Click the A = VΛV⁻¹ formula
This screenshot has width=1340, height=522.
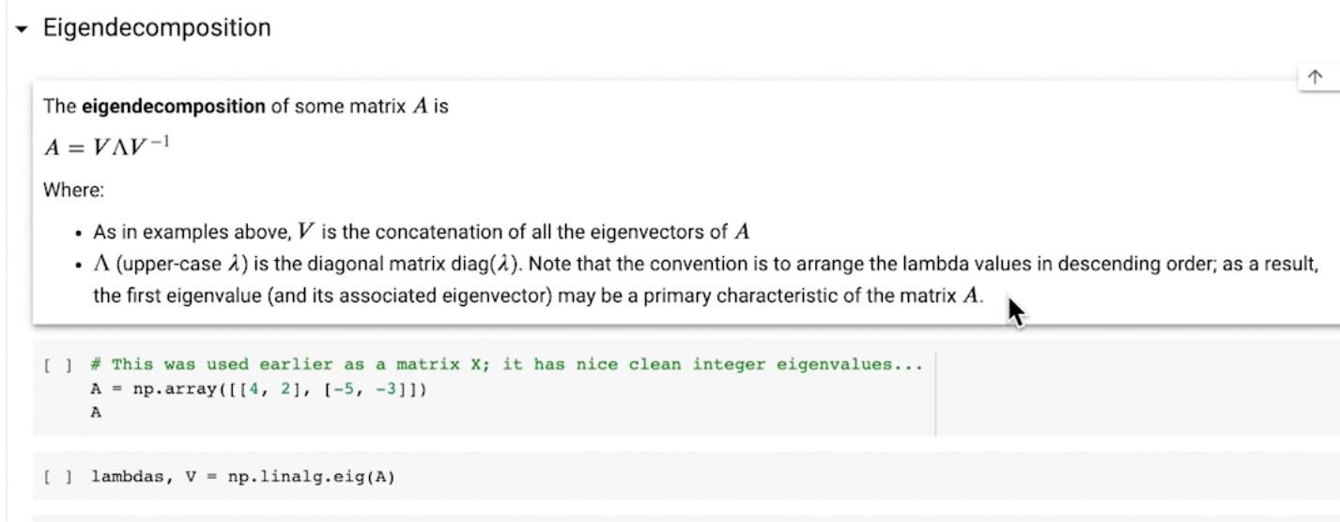(x=106, y=147)
